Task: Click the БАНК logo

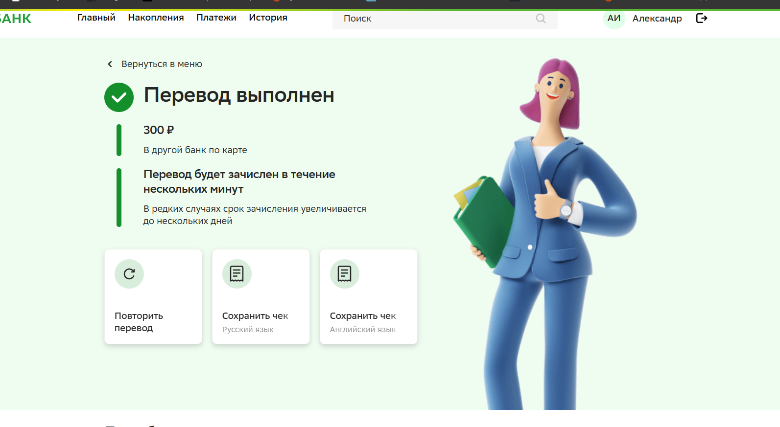Action: 15,19
